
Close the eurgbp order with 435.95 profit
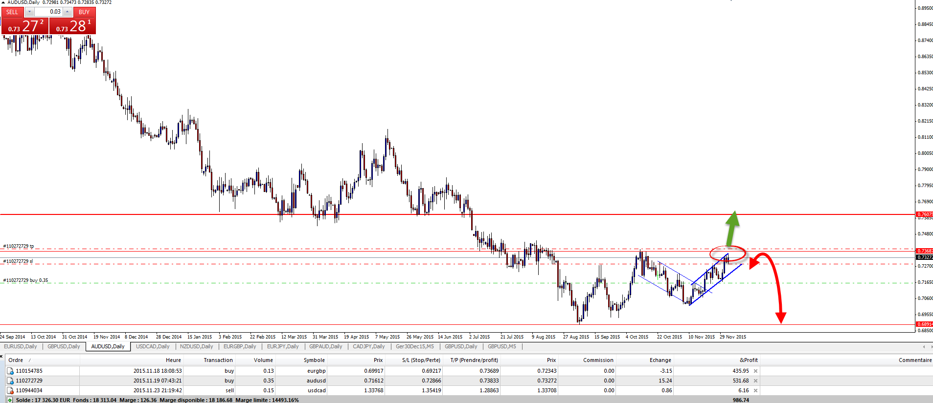click(755, 371)
